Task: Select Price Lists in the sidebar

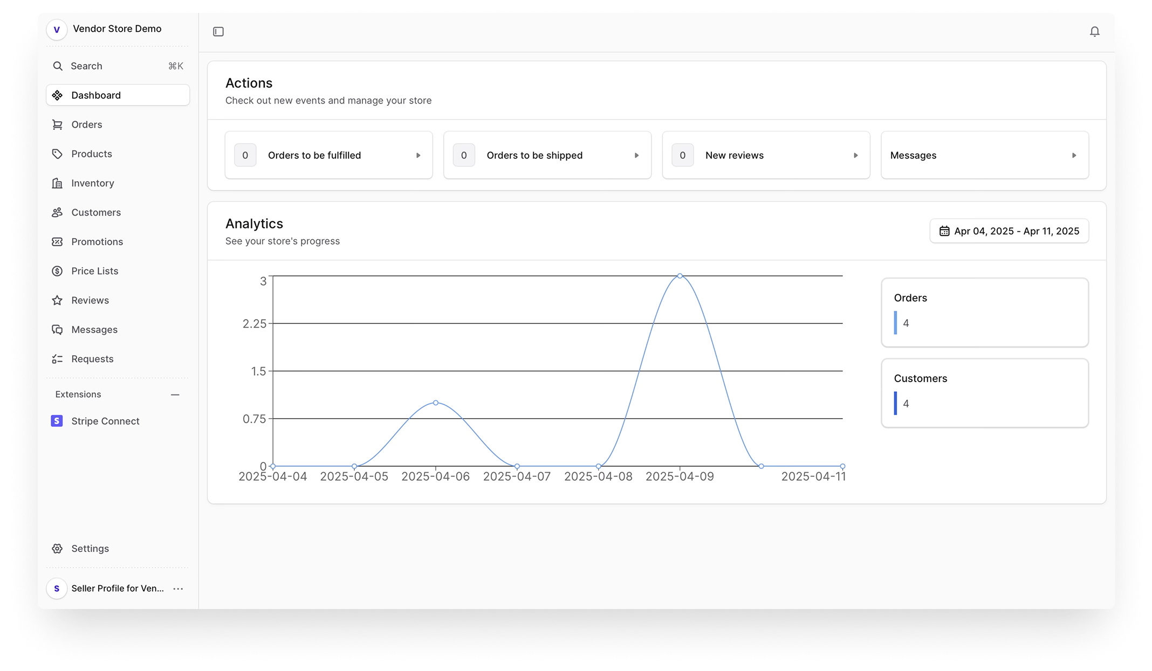Action: click(x=118, y=271)
